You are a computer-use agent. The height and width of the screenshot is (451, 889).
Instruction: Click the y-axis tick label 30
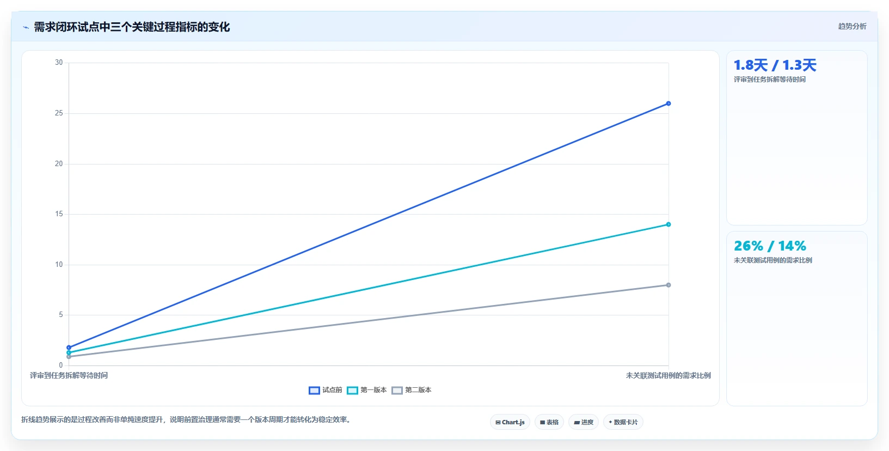pyautogui.click(x=59, y=63)
